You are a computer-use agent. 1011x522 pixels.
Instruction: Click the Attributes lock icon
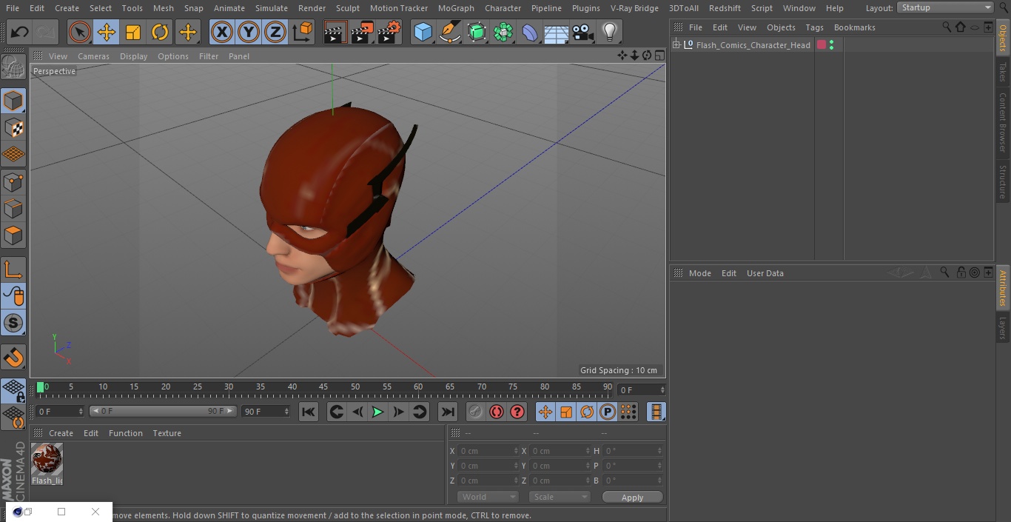961,272
